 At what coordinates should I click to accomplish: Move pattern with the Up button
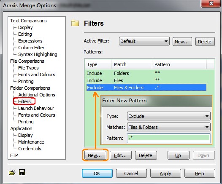(178, 155)
